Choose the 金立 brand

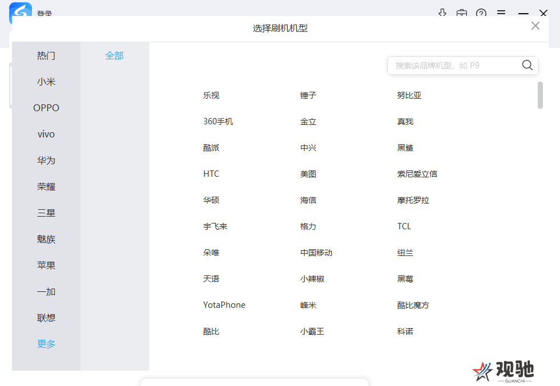click(x=308, y=121)
